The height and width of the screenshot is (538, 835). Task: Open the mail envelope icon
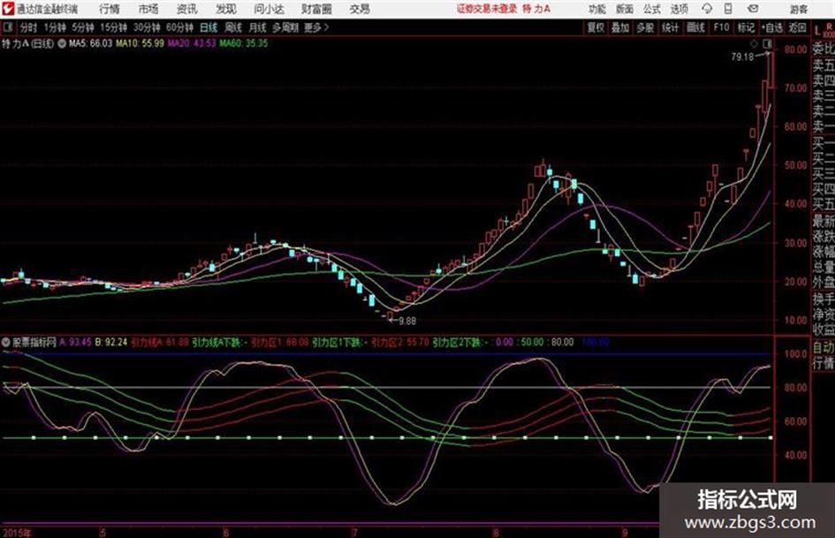click(753, 9)
